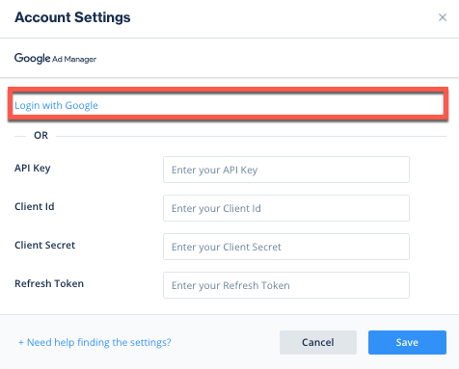Close the Account Settings dialog
This screenshot has height=369, width=459.
pyautogui.click(x=443, y=17)
